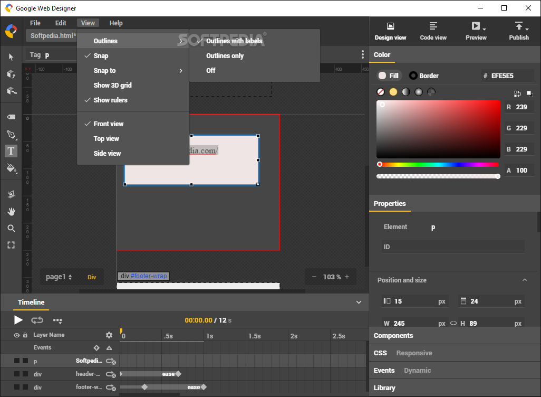Open the Preview dropdown arrow
This screenshot has height=397, width=541.
pos(485,29)
